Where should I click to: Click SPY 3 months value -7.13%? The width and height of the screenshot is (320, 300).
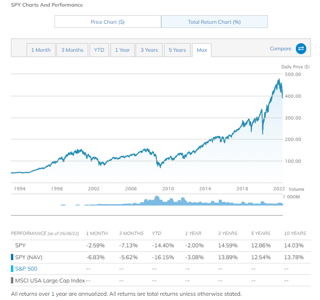tap(128, 245)
